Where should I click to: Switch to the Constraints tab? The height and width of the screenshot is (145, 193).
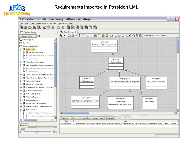pos(110,118)
